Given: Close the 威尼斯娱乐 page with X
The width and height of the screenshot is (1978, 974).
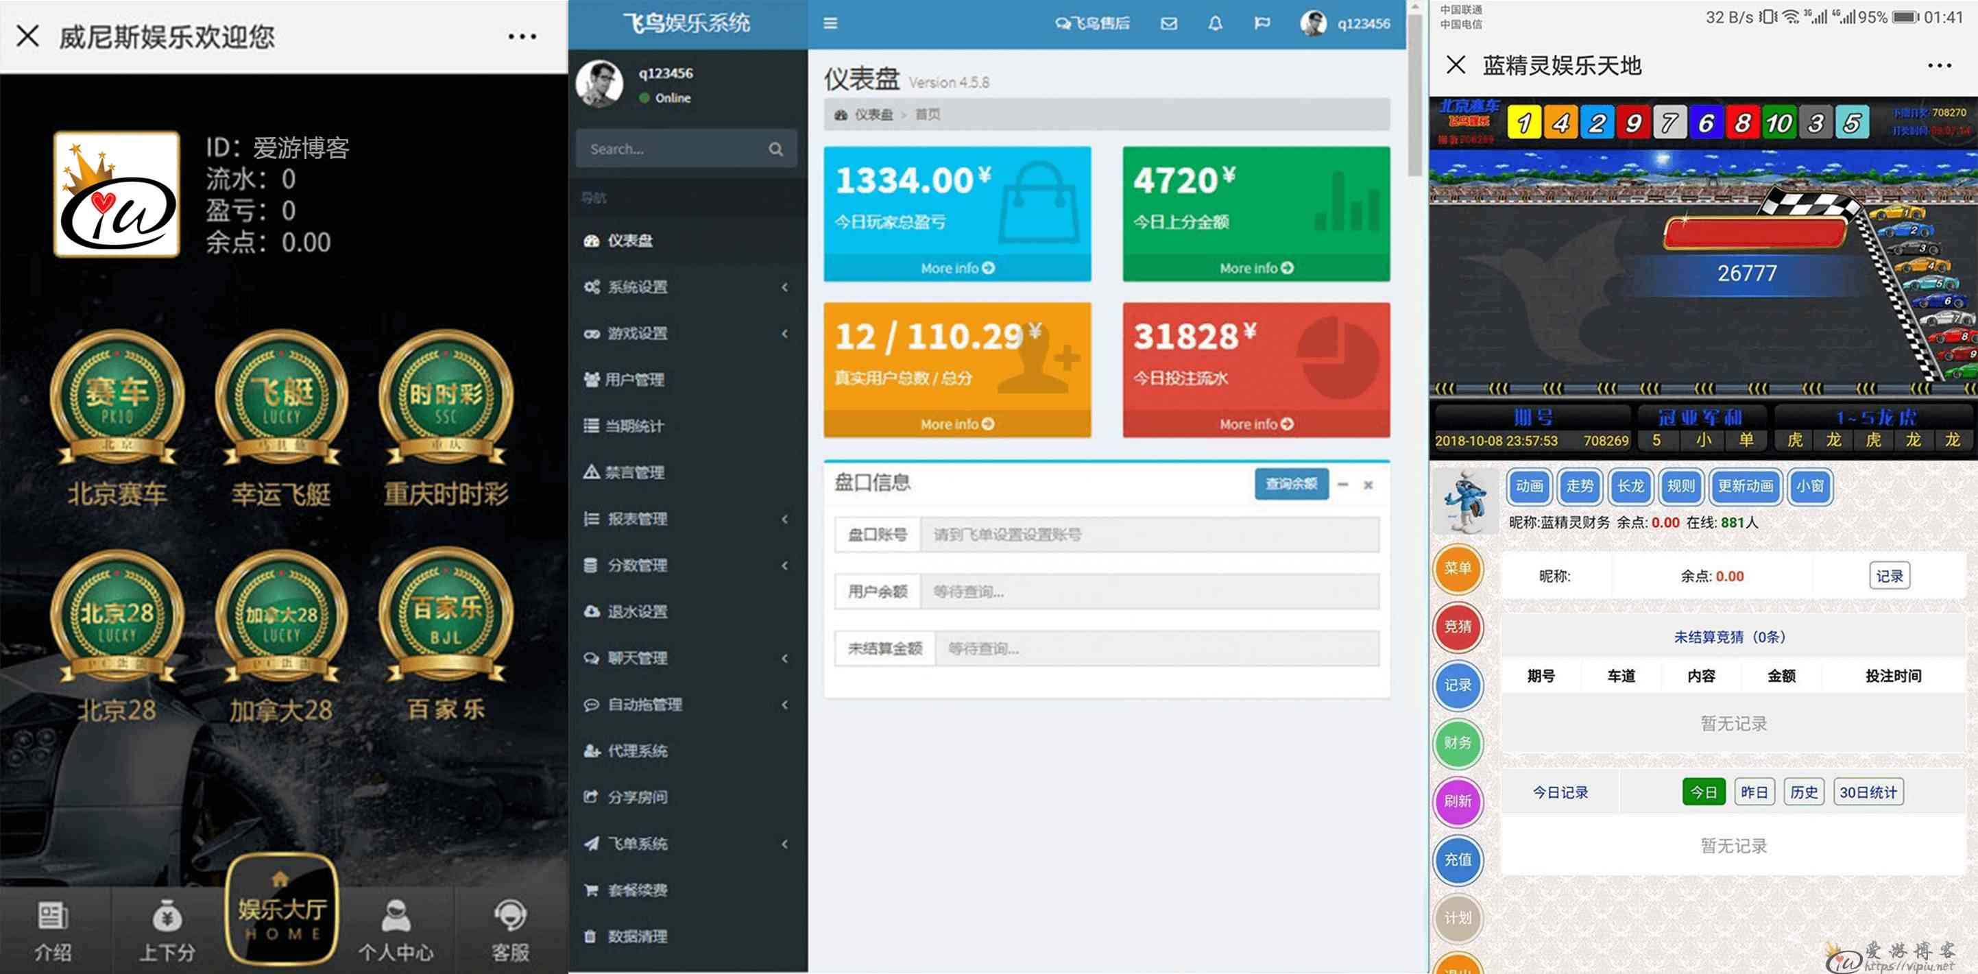Looking at the screenshot, I should [x=27, y=36].
